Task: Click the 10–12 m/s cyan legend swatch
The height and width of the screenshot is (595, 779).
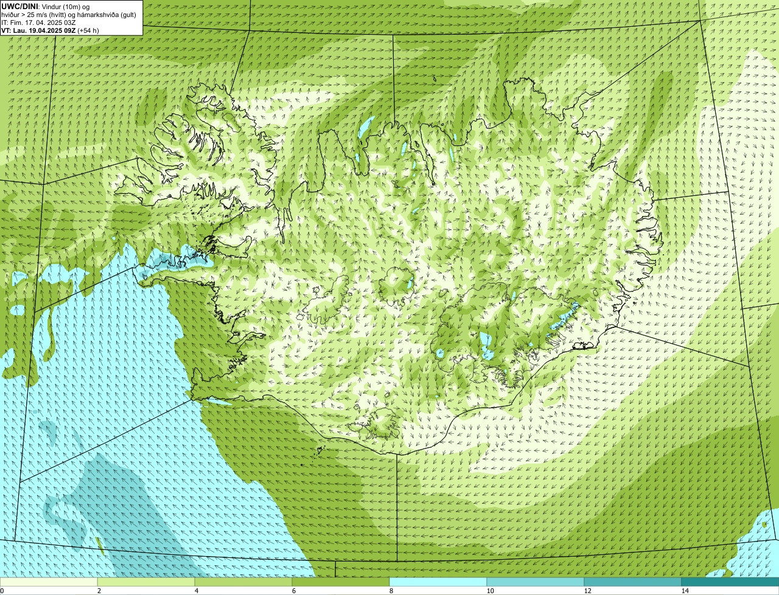Action: tap(536, 582)
